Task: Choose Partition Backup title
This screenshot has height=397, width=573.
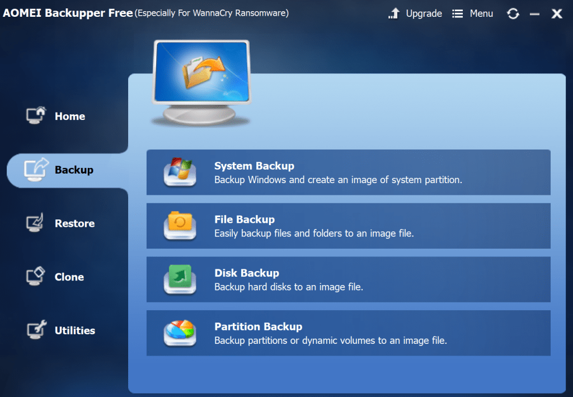Action: (259, 326)
